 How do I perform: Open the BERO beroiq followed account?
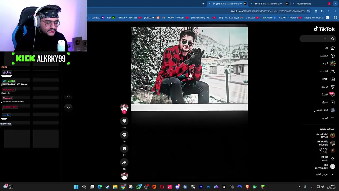pyautogui.click(x=328, y=159)
